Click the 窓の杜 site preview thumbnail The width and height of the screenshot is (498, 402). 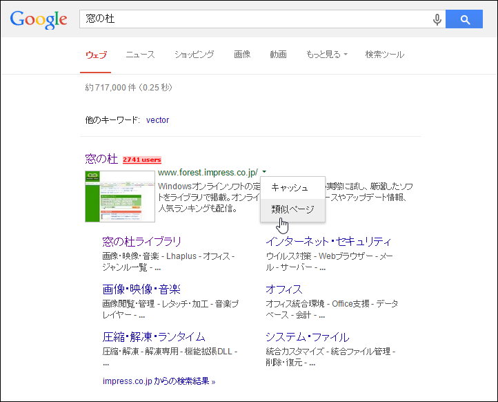(x=120, y=196)
